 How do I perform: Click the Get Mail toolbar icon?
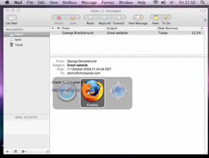12,18
